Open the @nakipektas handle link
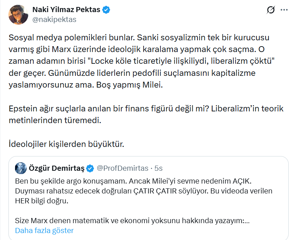This screenshot has width=296, height=240. click(x=55, y=19)
